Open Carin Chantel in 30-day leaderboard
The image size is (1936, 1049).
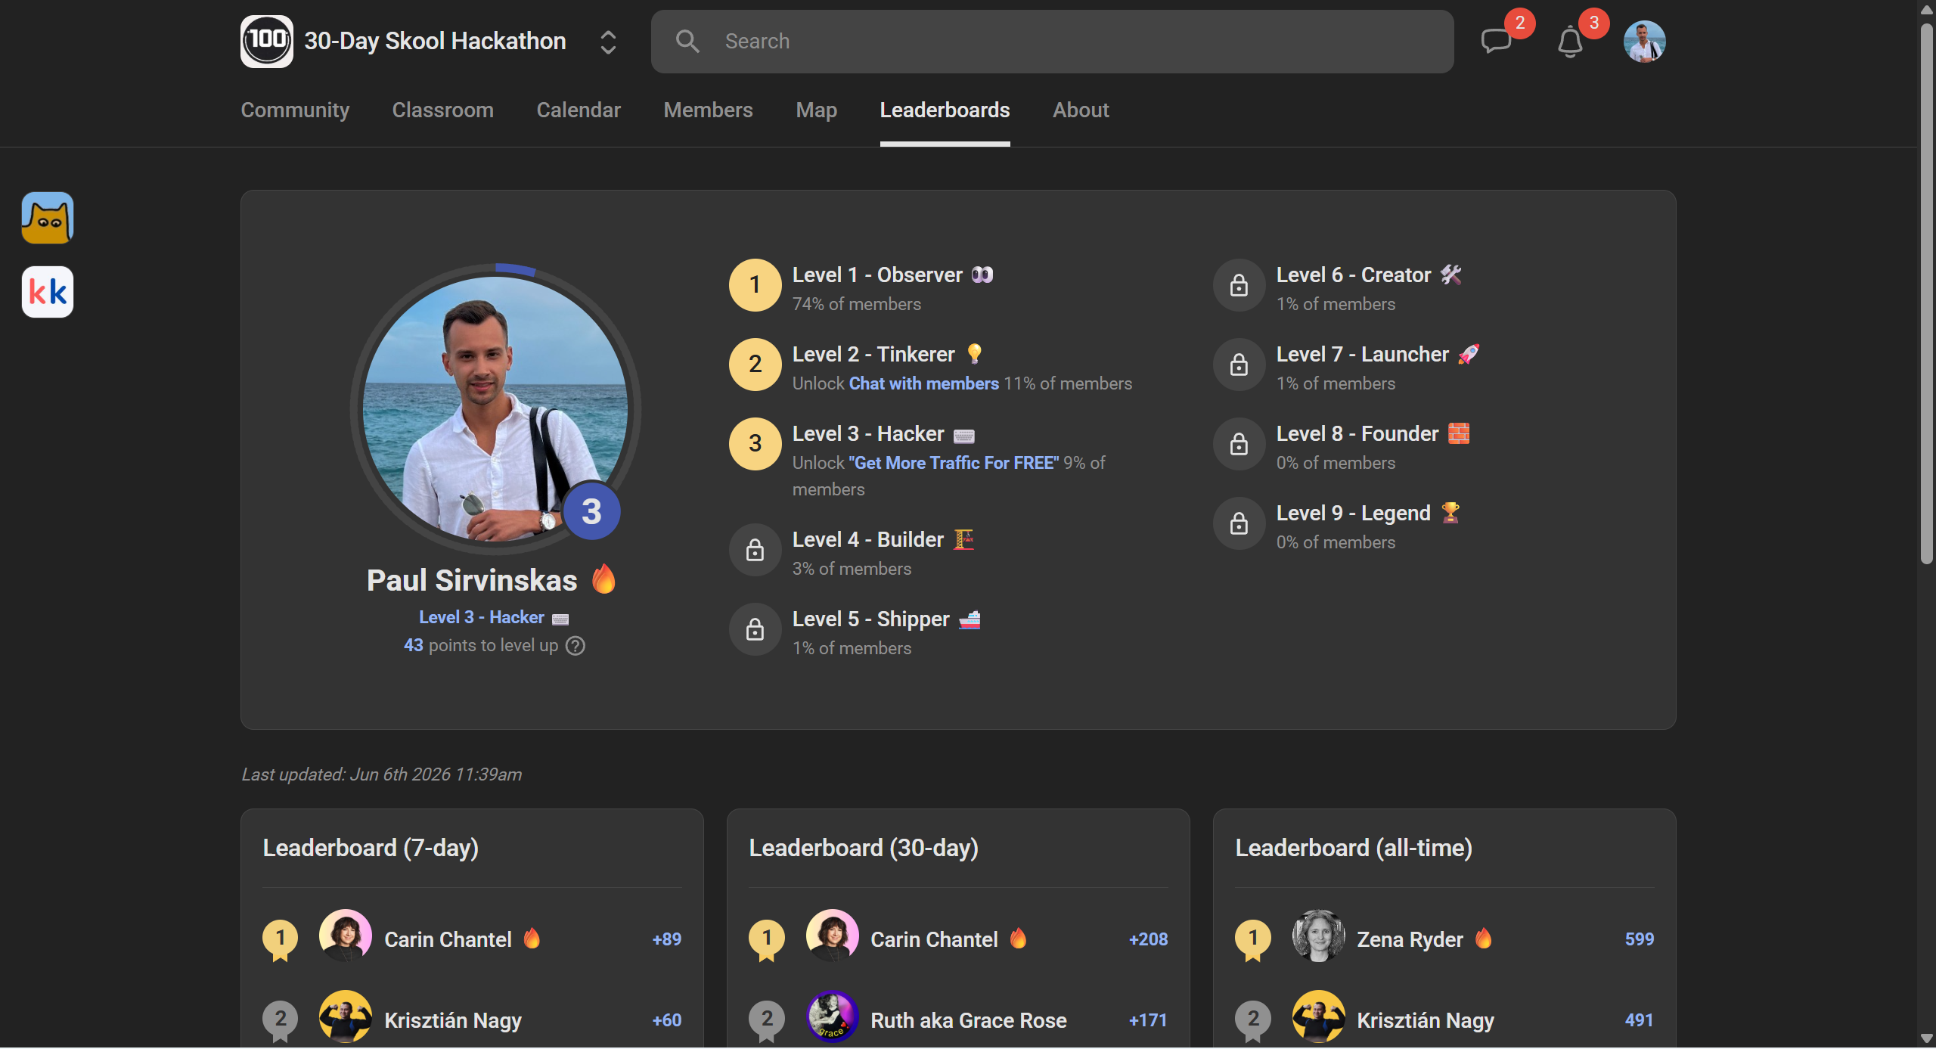click(x=934, y=939)
